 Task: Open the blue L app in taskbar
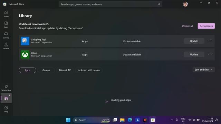[x=137, y=120]
